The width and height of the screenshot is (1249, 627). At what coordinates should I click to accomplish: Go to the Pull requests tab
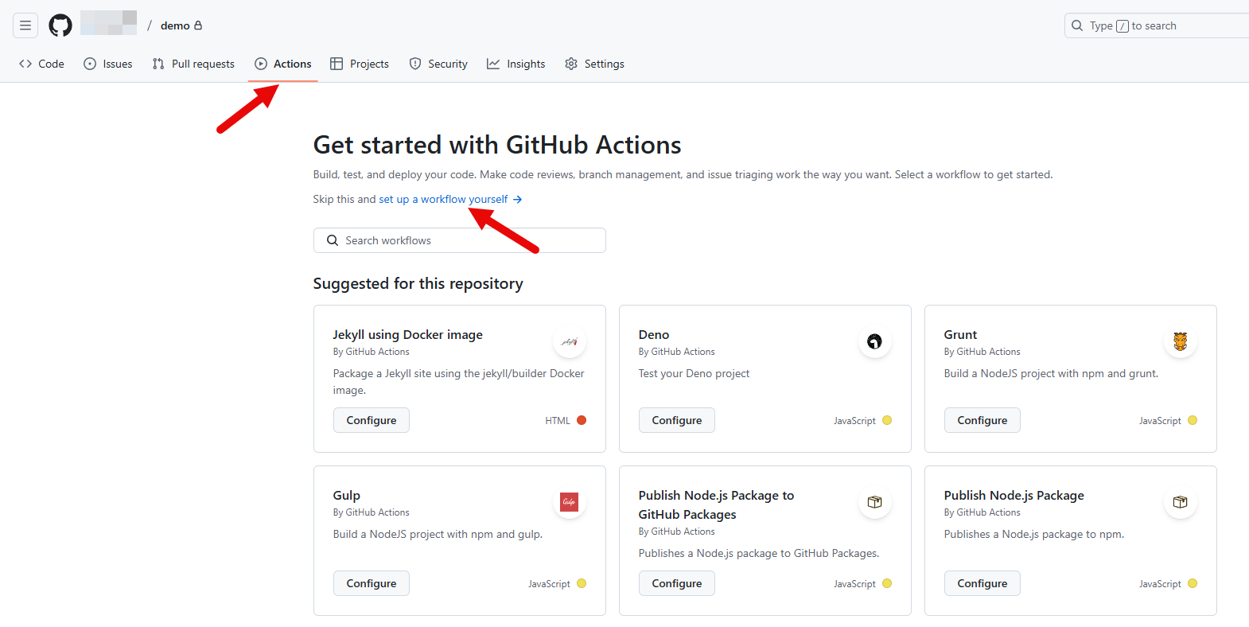coord(193,64)
